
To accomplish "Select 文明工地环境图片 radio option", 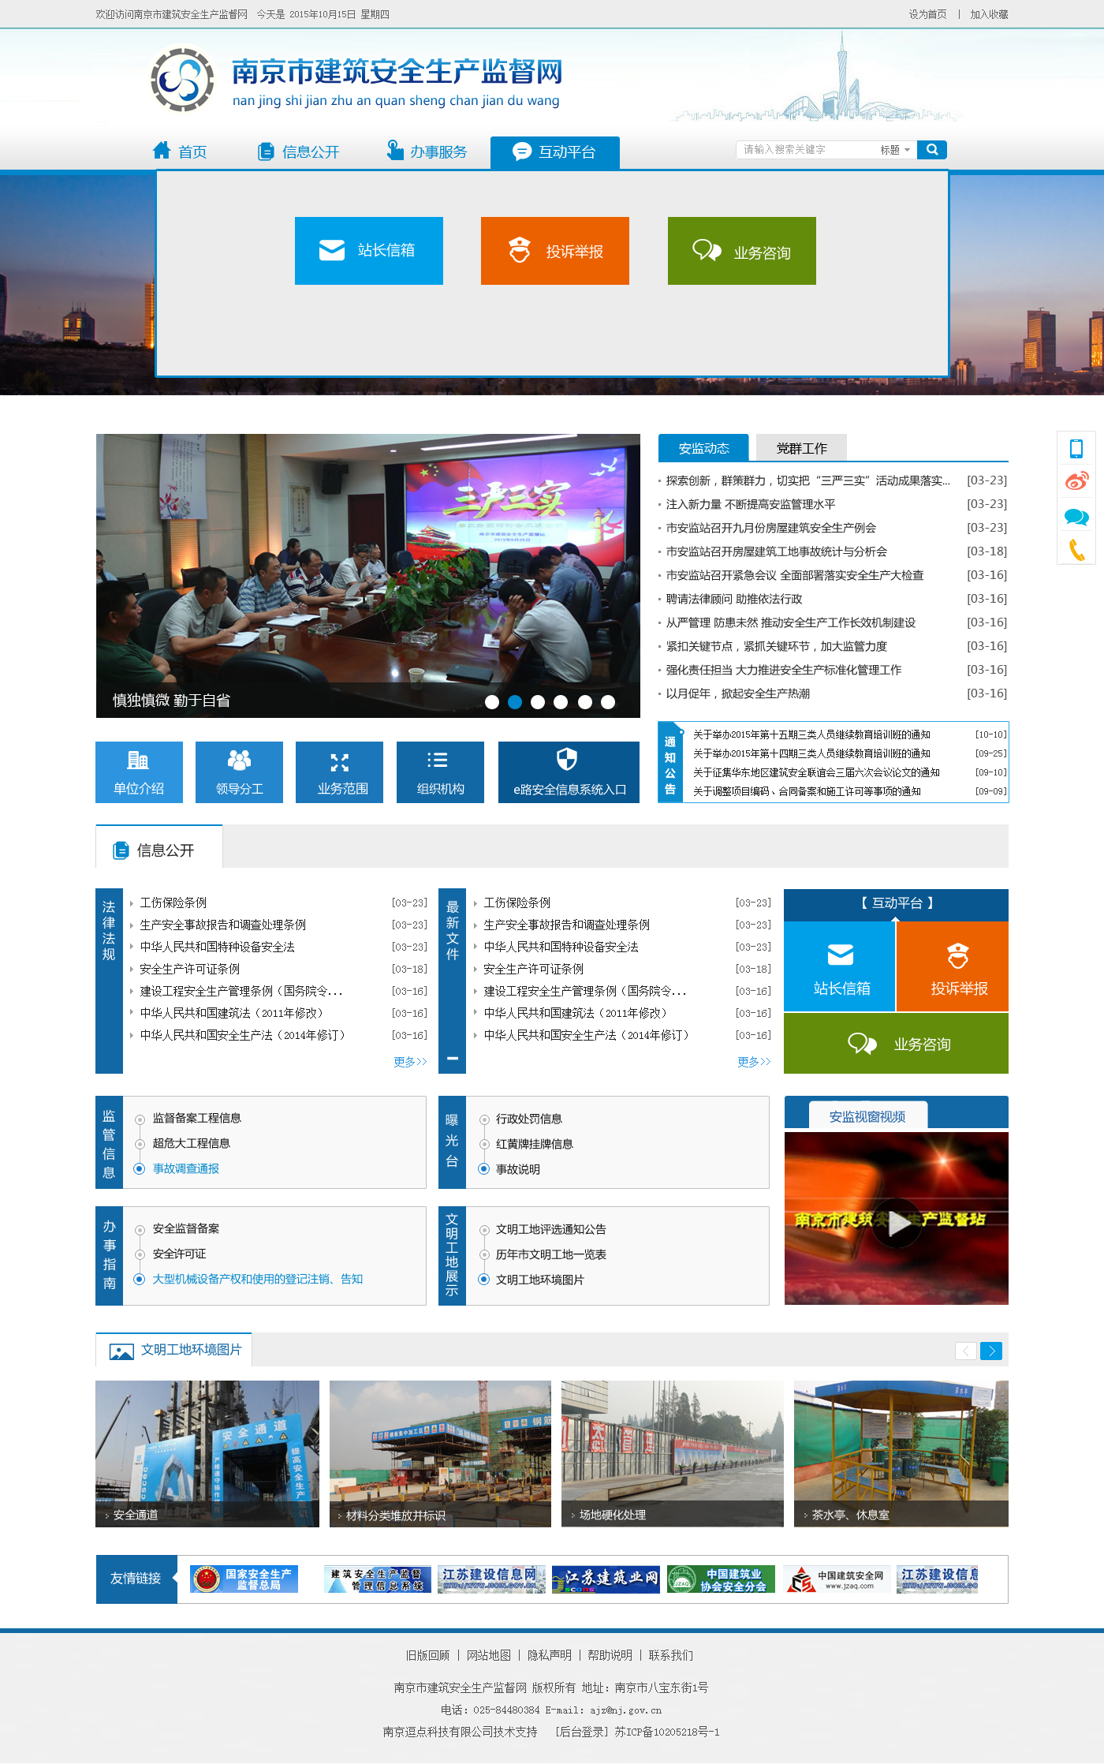I will click(484, 1280).
